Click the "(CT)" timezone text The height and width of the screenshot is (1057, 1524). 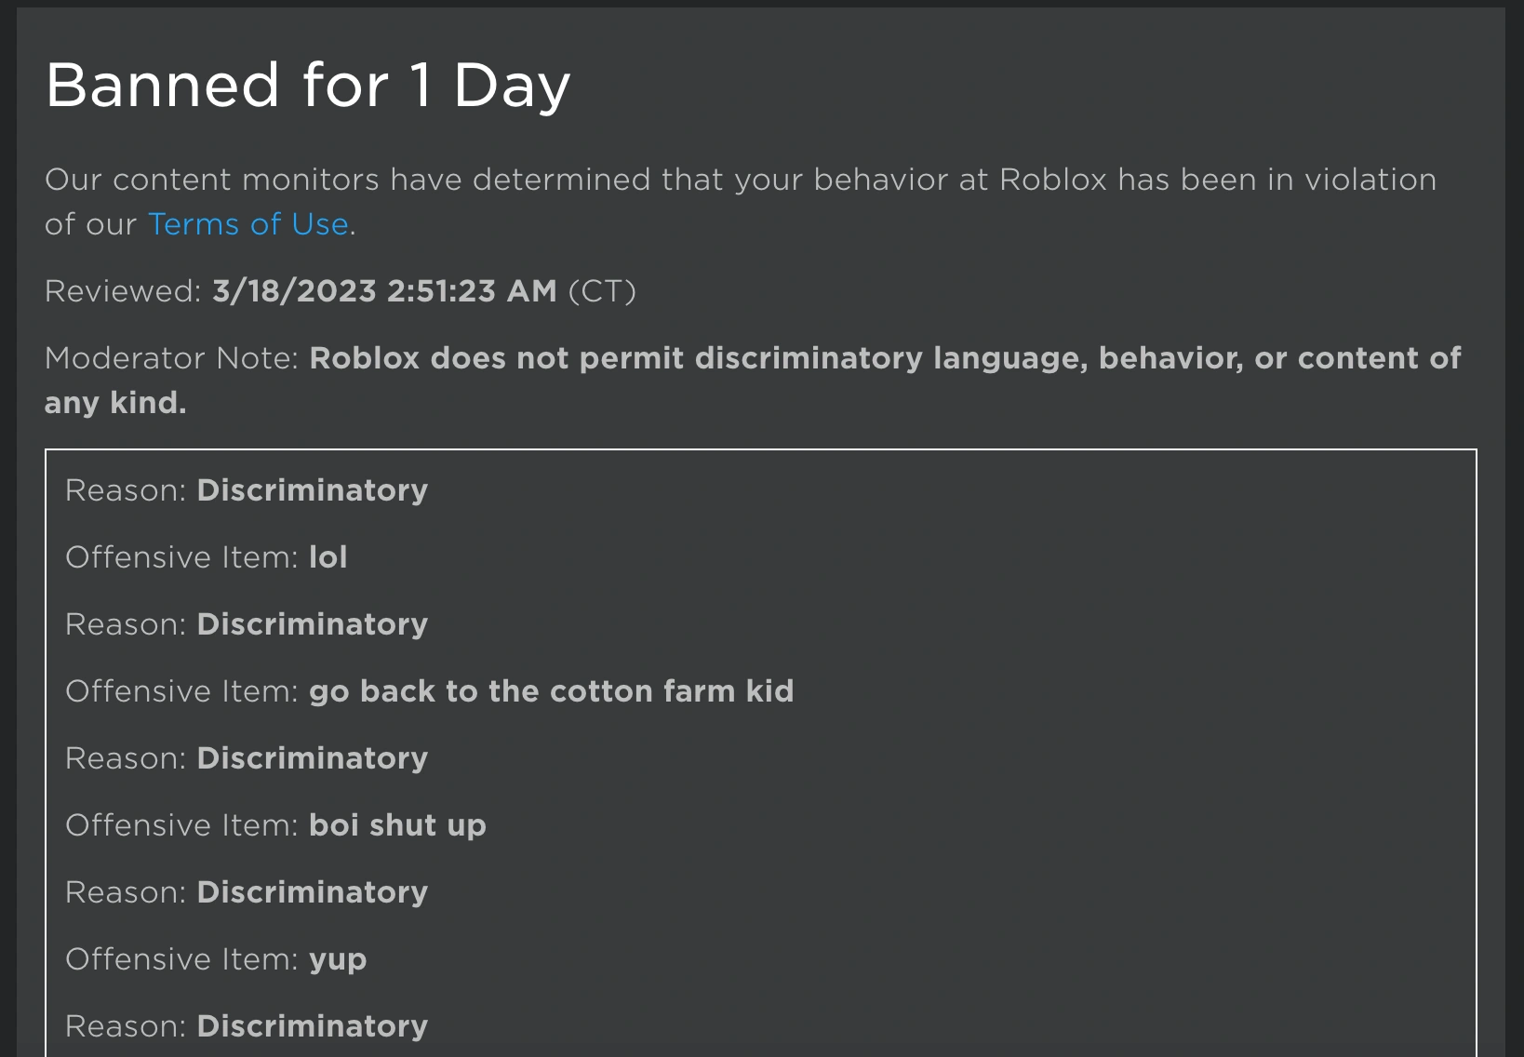coord(602,291)
